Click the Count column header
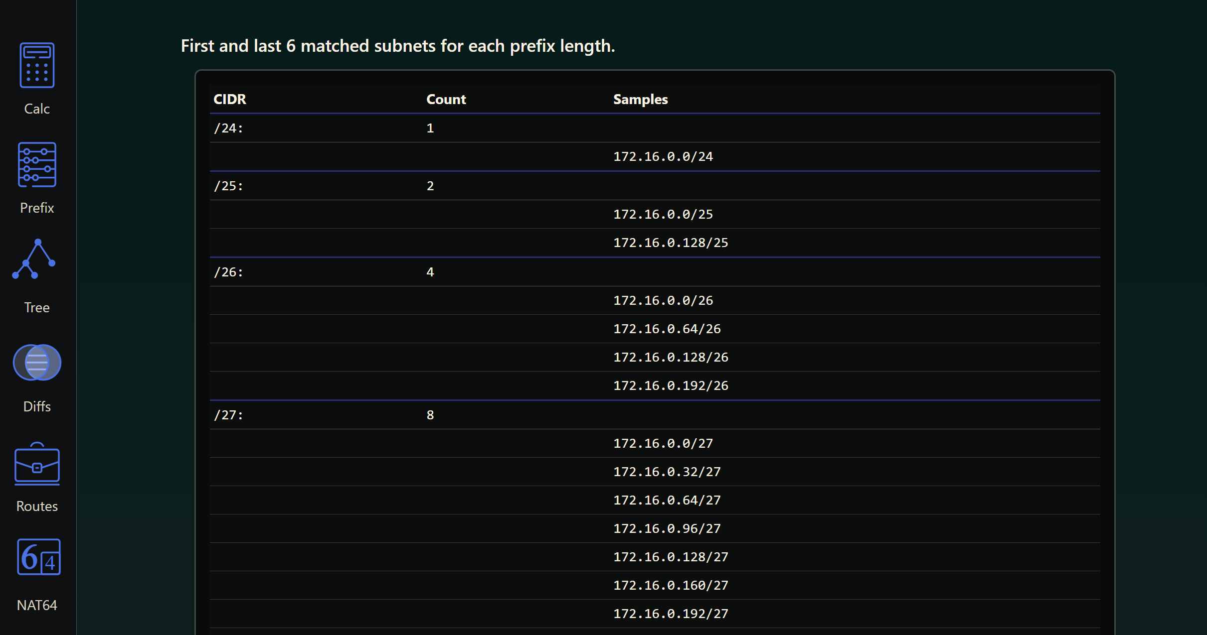This screenshot has width=1207, height=635. click(x=446, y=99)
